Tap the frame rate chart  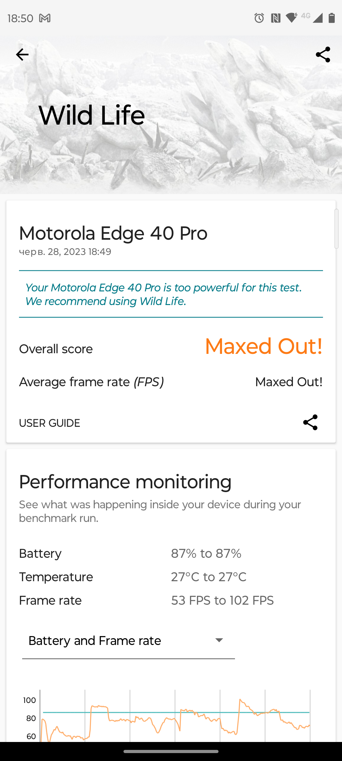point(175,716)
